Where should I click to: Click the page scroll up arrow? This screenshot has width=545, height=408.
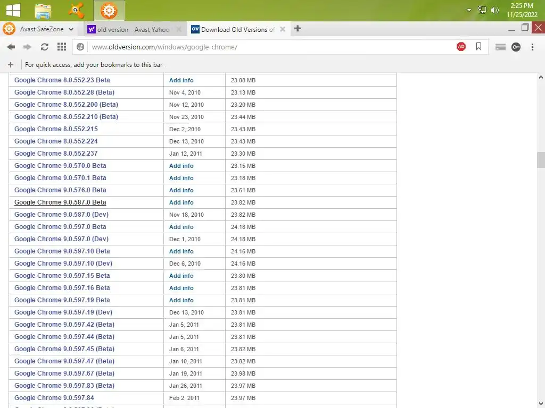click(x=541, y=77)
